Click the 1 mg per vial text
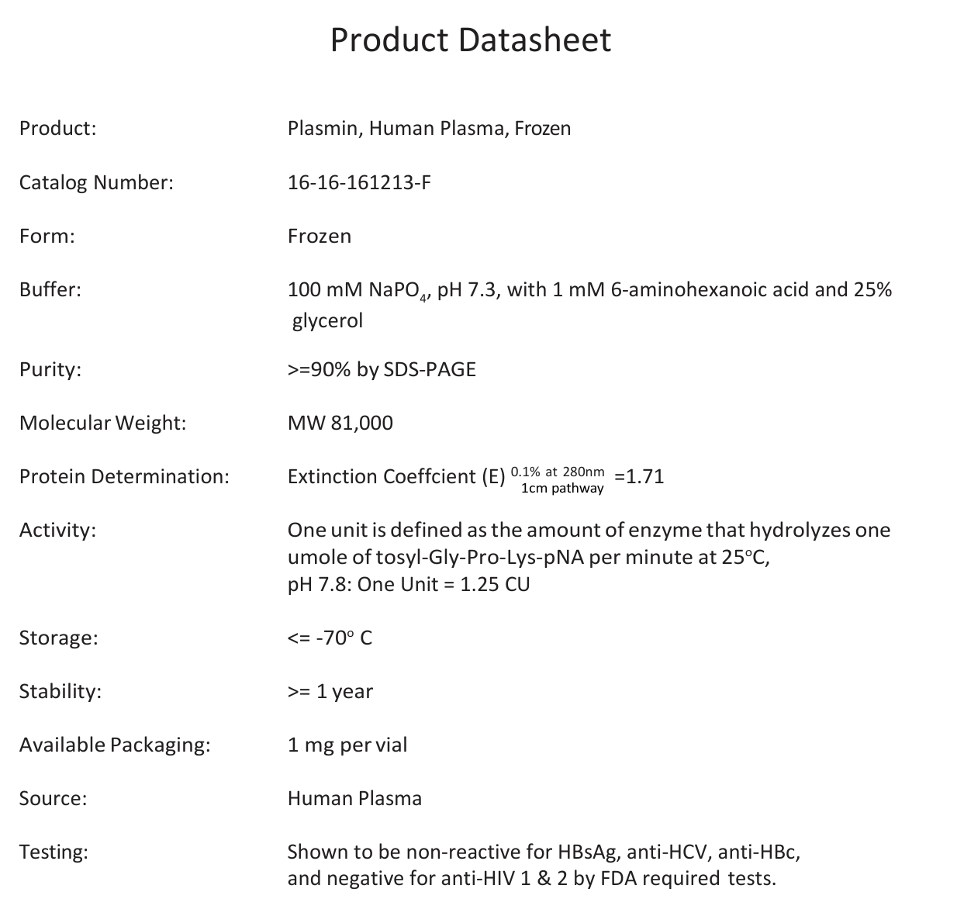This screenshot has height=899, width=957. click(x=347, y=745)
